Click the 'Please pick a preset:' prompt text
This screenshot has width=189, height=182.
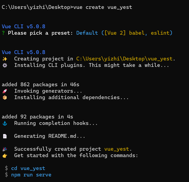tap(40, 33)
